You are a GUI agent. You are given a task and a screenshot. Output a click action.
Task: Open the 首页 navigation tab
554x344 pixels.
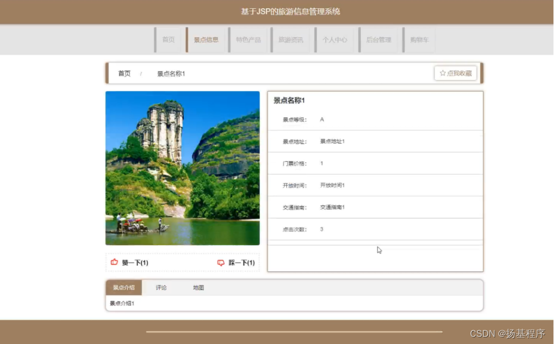[168, 39]
